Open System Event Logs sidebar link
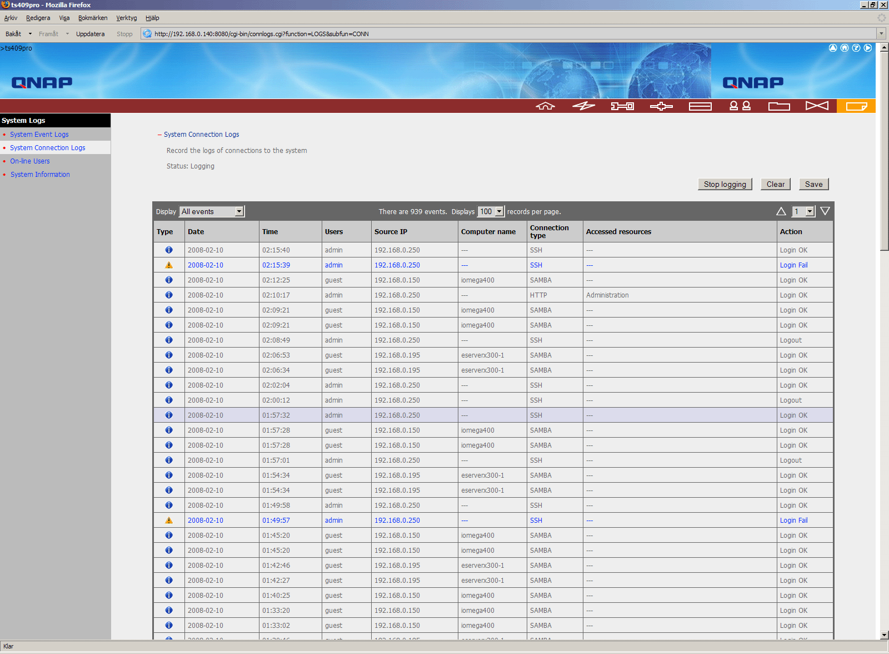 (39, 135)
